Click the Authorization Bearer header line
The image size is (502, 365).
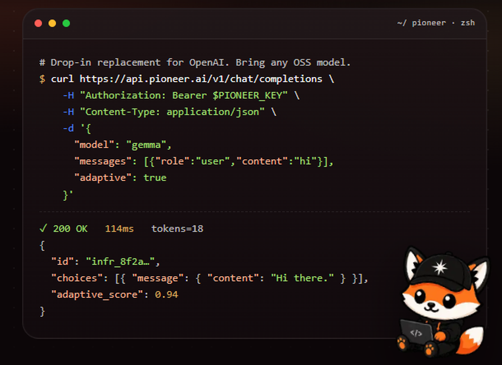click(x=181, y=95)
